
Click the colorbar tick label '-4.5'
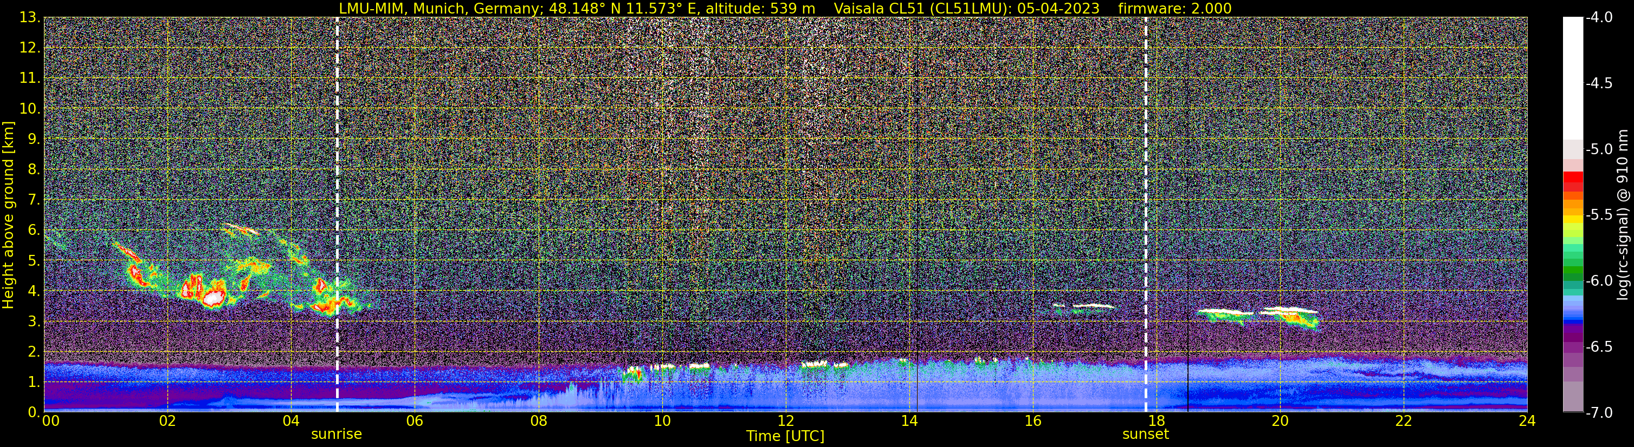pos(1598,83)
